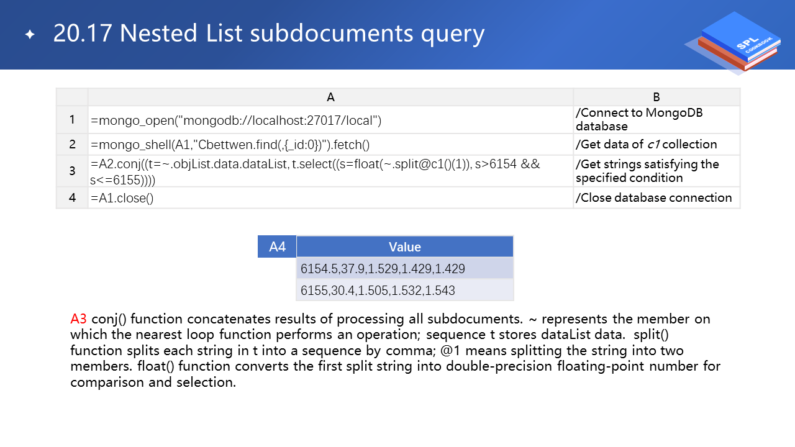Click the red A3 reference text
795x447 pixels.
(x=78, y=319)
